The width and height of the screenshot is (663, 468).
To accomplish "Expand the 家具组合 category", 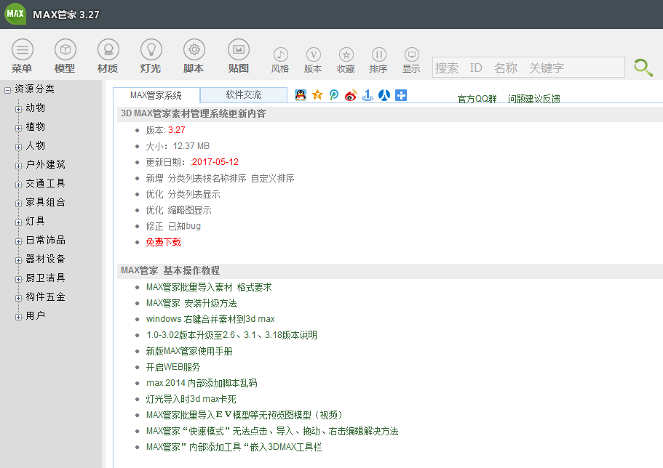I will tap(18, 203).
